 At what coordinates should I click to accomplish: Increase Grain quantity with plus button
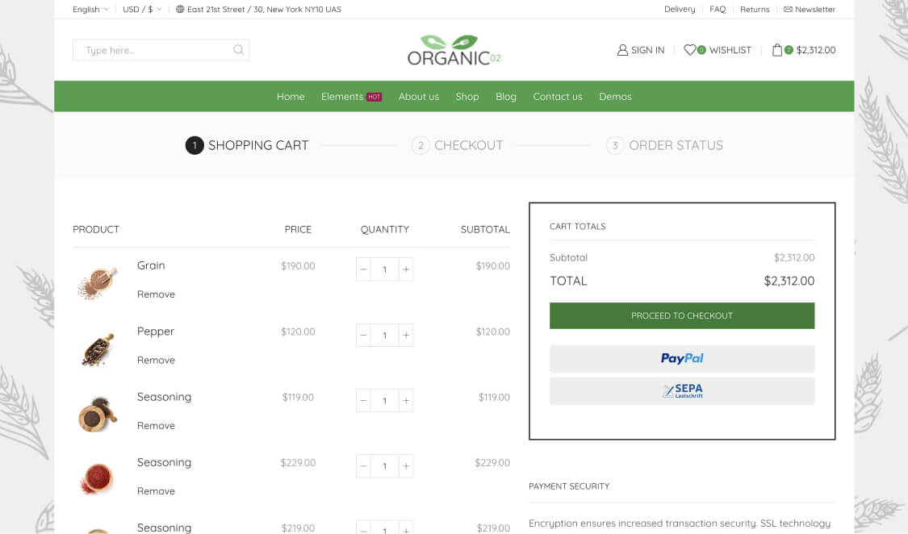[406, 269]
